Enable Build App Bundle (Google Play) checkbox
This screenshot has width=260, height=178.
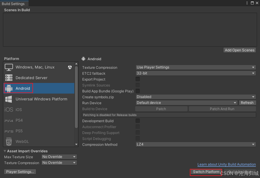point(138,91)
